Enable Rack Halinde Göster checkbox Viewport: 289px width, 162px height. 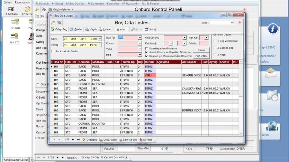(x=53, y=51)
